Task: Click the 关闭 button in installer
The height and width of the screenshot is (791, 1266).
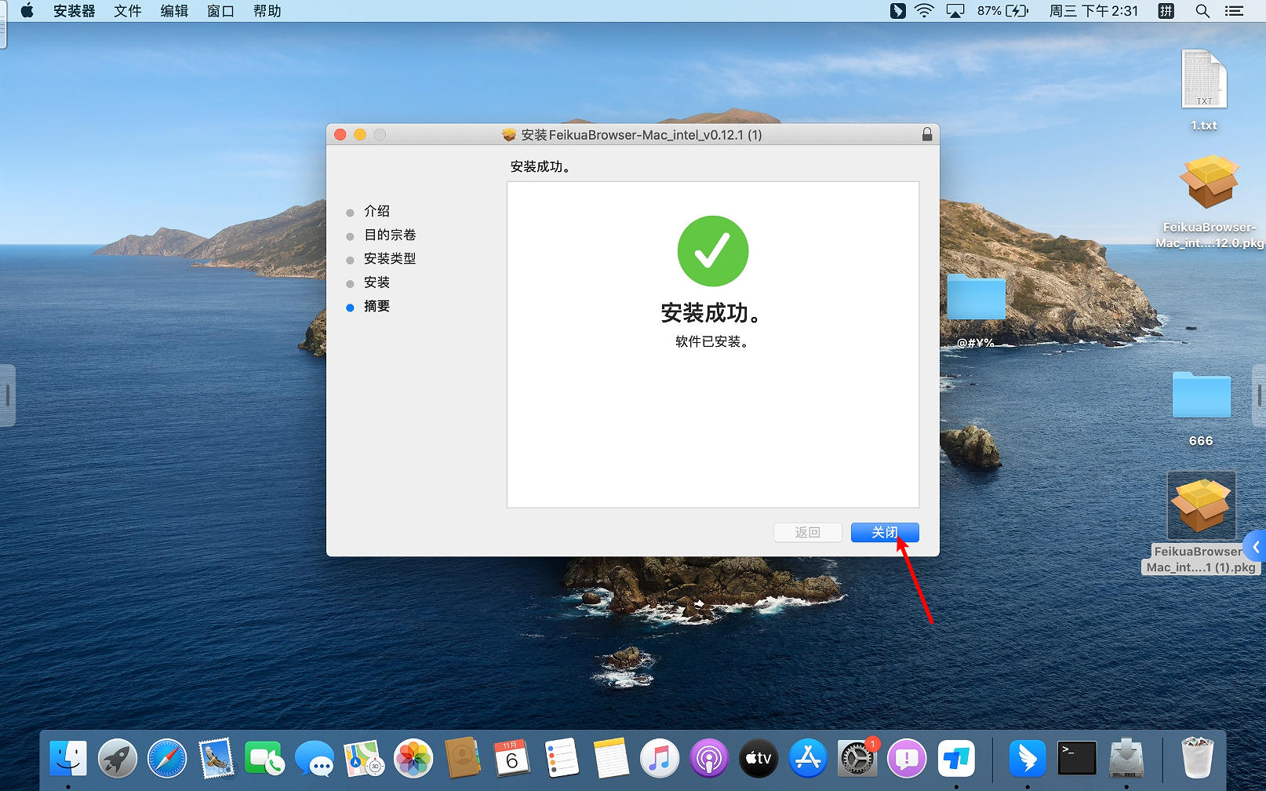Action: pos(884,533)
